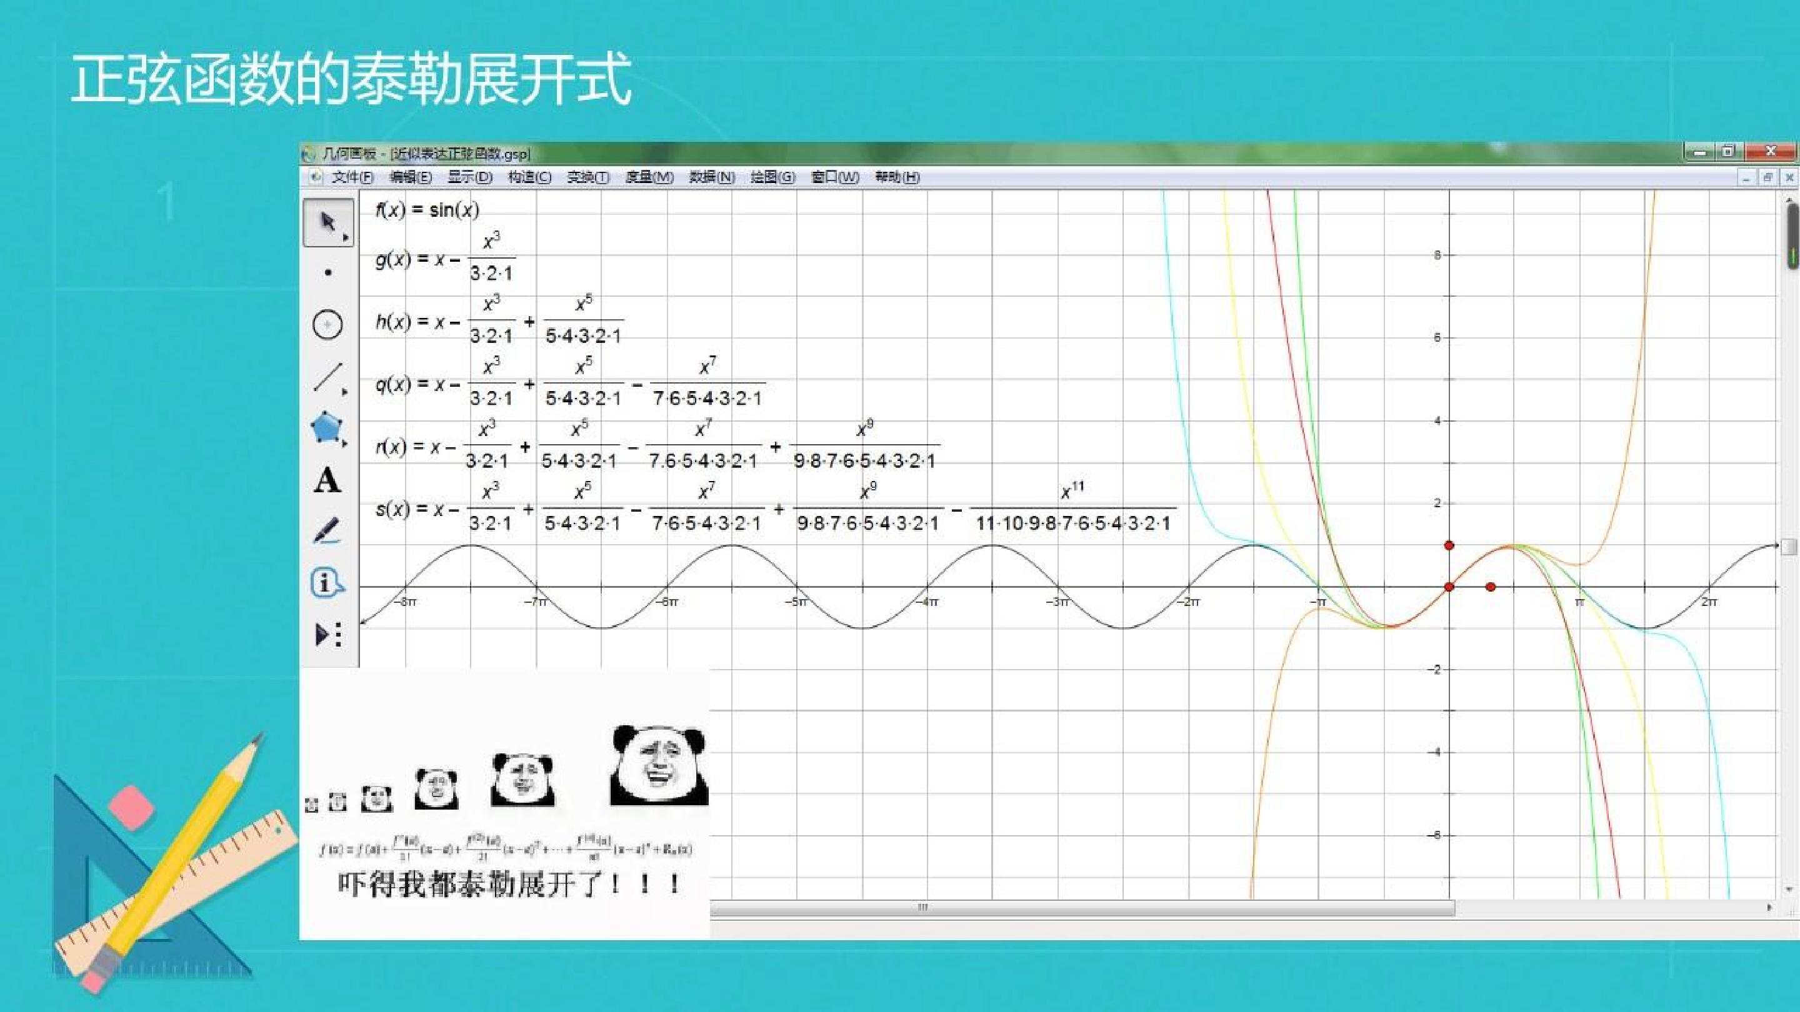Viewport: 1800px width, 1012px height.
Task: Open the Custom tools icon
Action: [x=327, y=634]
